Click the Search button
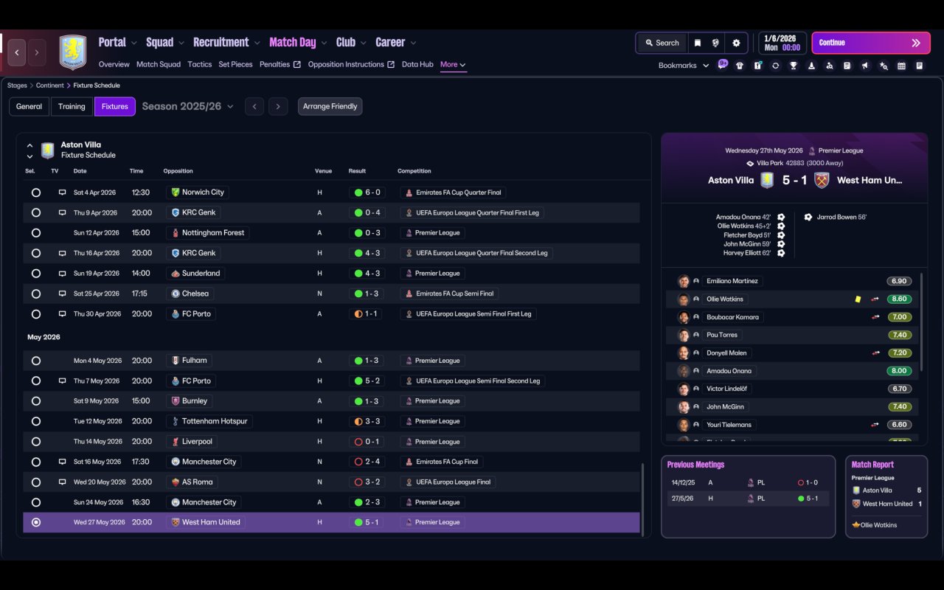944x590 pixels. (x=662, y=43)
